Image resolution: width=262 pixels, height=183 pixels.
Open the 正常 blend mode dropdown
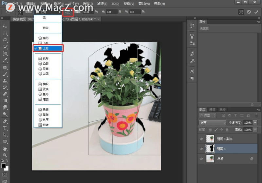(212, 122)
